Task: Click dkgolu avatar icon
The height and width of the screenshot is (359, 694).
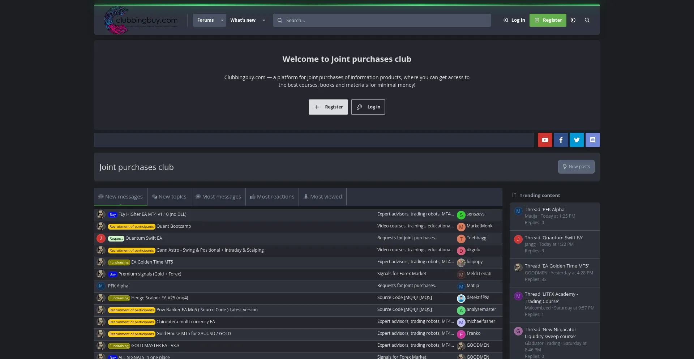Action: coord(461,251)
